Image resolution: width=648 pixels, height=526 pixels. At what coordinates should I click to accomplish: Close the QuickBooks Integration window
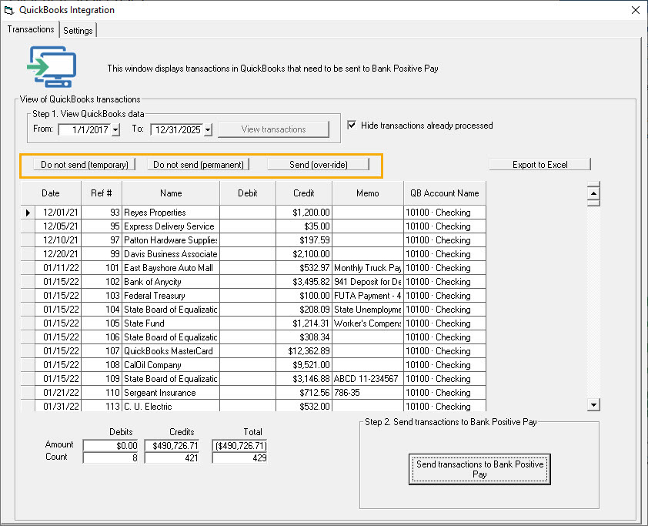(x=636, y=10)
